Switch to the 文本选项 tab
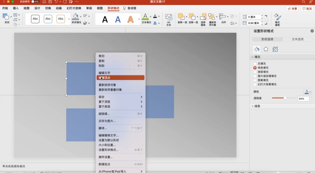Screen dimensions: 315x173 [297, 39]
